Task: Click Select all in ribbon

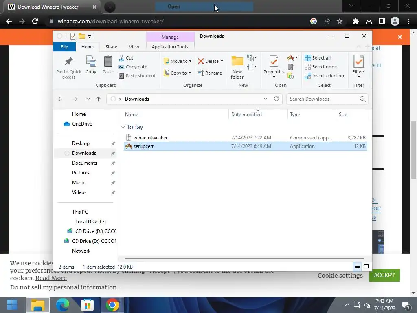Action: tap(318, 58)
